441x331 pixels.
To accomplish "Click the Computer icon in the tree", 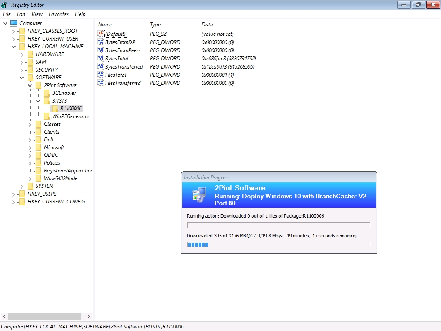I will (14, 23).
